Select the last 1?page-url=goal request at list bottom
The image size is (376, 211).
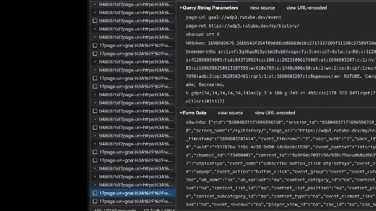pos(133,201)
